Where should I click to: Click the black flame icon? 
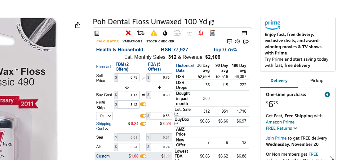pos(165,33)
